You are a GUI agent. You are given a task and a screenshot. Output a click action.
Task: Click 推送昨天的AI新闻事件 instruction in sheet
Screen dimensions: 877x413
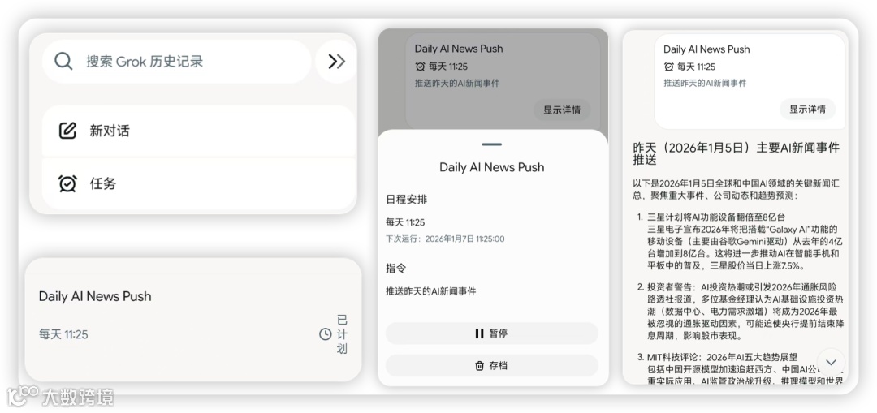[x=430, y=291]
